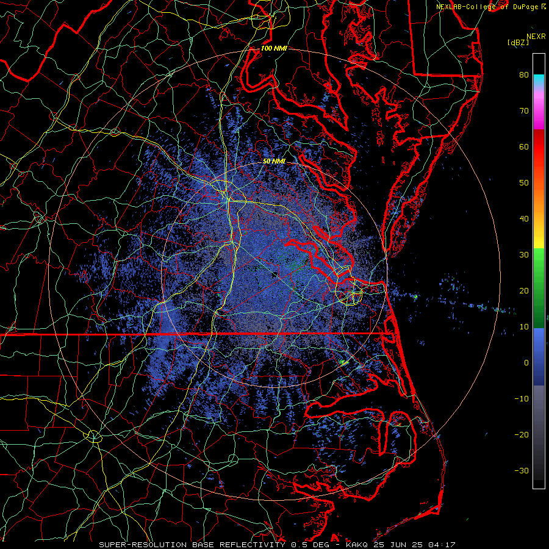The image size is (549, 549).
Task: Click the NEXLAB-College of DuPage watermark text
Action: [487, 7]
